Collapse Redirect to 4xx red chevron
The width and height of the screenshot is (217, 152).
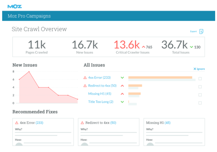[122, 86]
